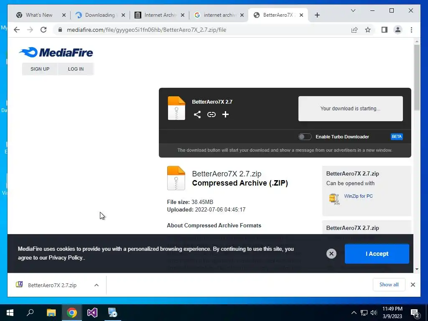Click the plus icon to save file
This screenshot has height=321, width=428.
pyautogui.click(x=225, y=115)
